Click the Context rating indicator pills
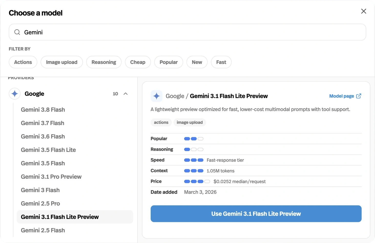 (194, 171)
